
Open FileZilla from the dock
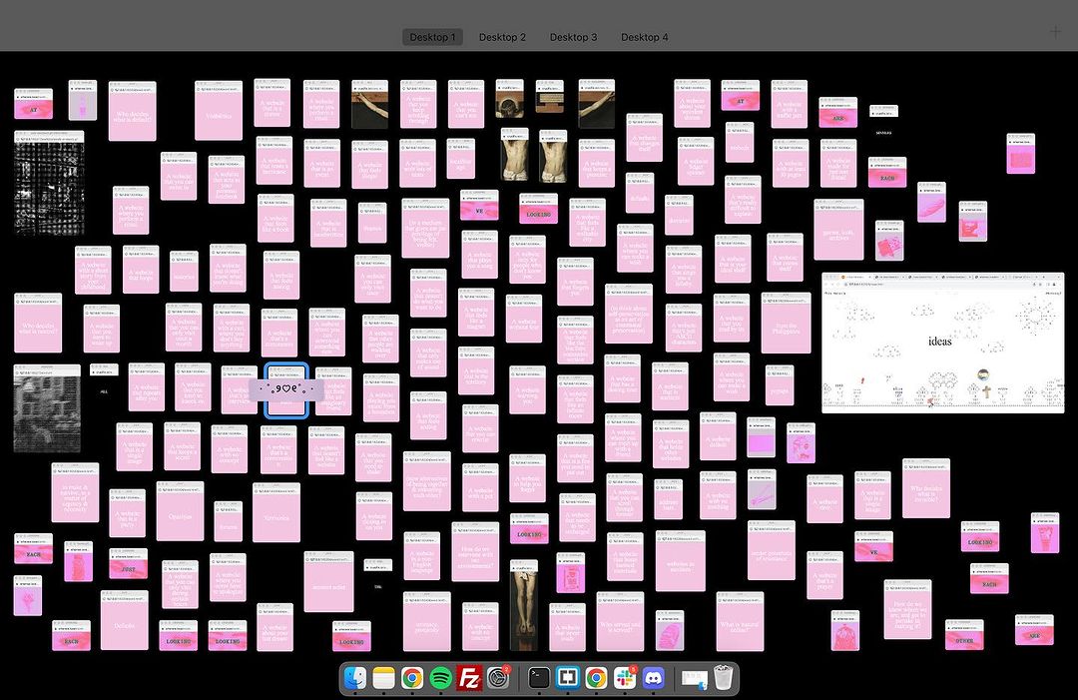(x=469, y=679)
